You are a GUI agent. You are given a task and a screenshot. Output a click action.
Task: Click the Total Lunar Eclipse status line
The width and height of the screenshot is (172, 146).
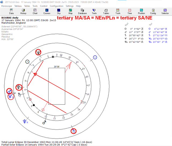point(46,142)
